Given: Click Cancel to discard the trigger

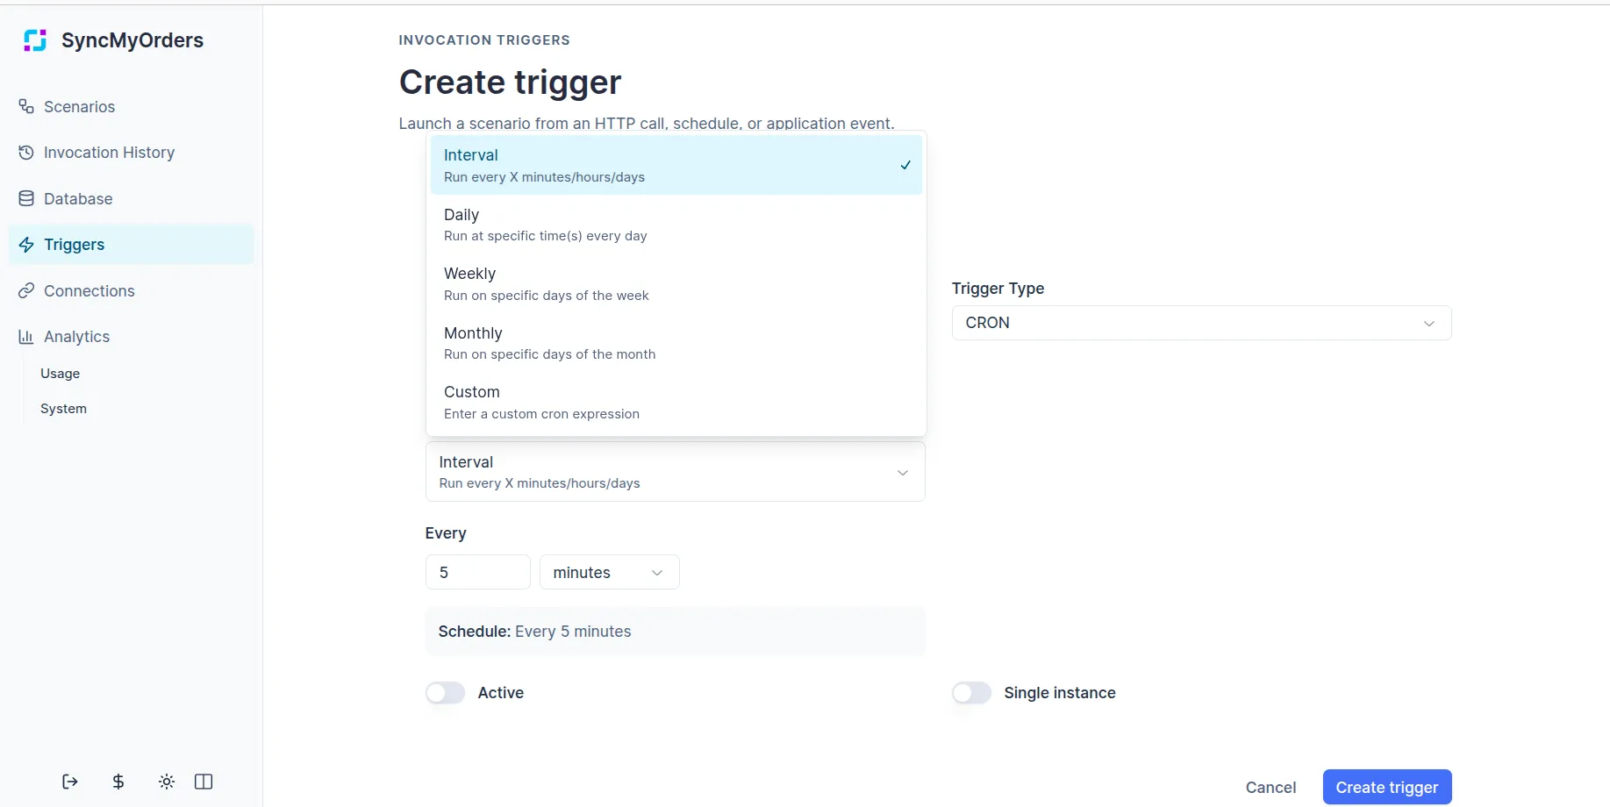Looking at the screenshot, I should click(x=1270, y=787).
